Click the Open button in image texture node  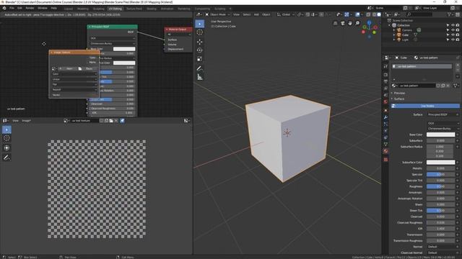(x=87, y=69)
